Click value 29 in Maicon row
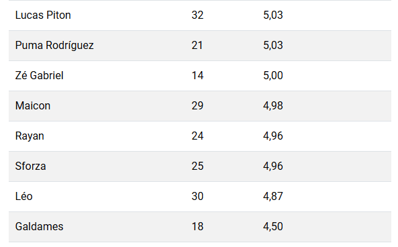 coord(197,106)
